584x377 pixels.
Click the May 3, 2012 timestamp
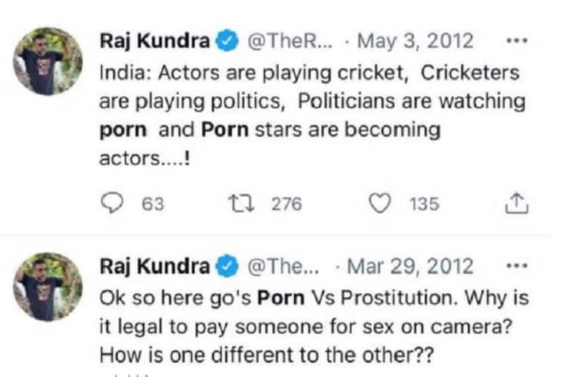[x=410, y=42]
